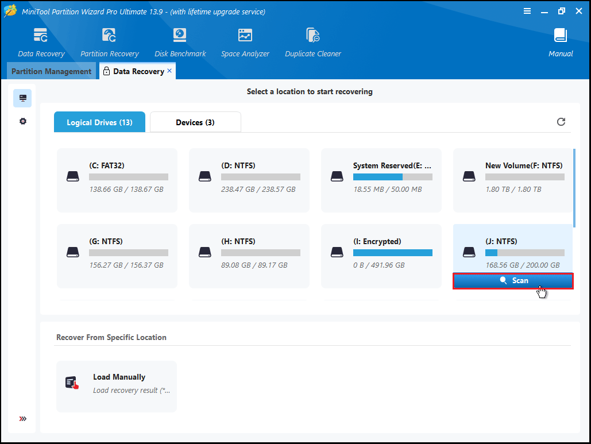Viewport: 591px width, 444px height.
Task: Click the MiniTool app logo icon
Action: (x=10, y=10)
